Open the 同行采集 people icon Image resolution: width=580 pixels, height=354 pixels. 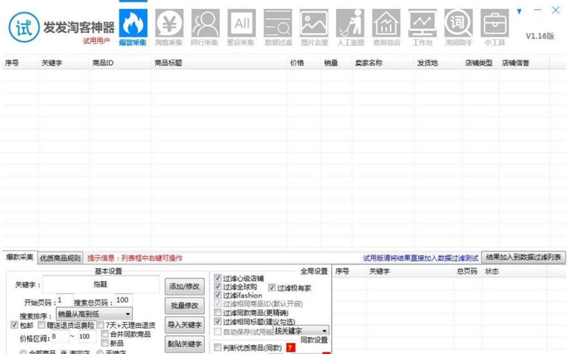coord(206,23)
